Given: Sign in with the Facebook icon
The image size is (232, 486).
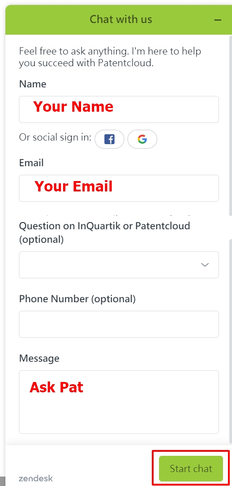Looking at the screenshot, I should click(x=109, y=139).
